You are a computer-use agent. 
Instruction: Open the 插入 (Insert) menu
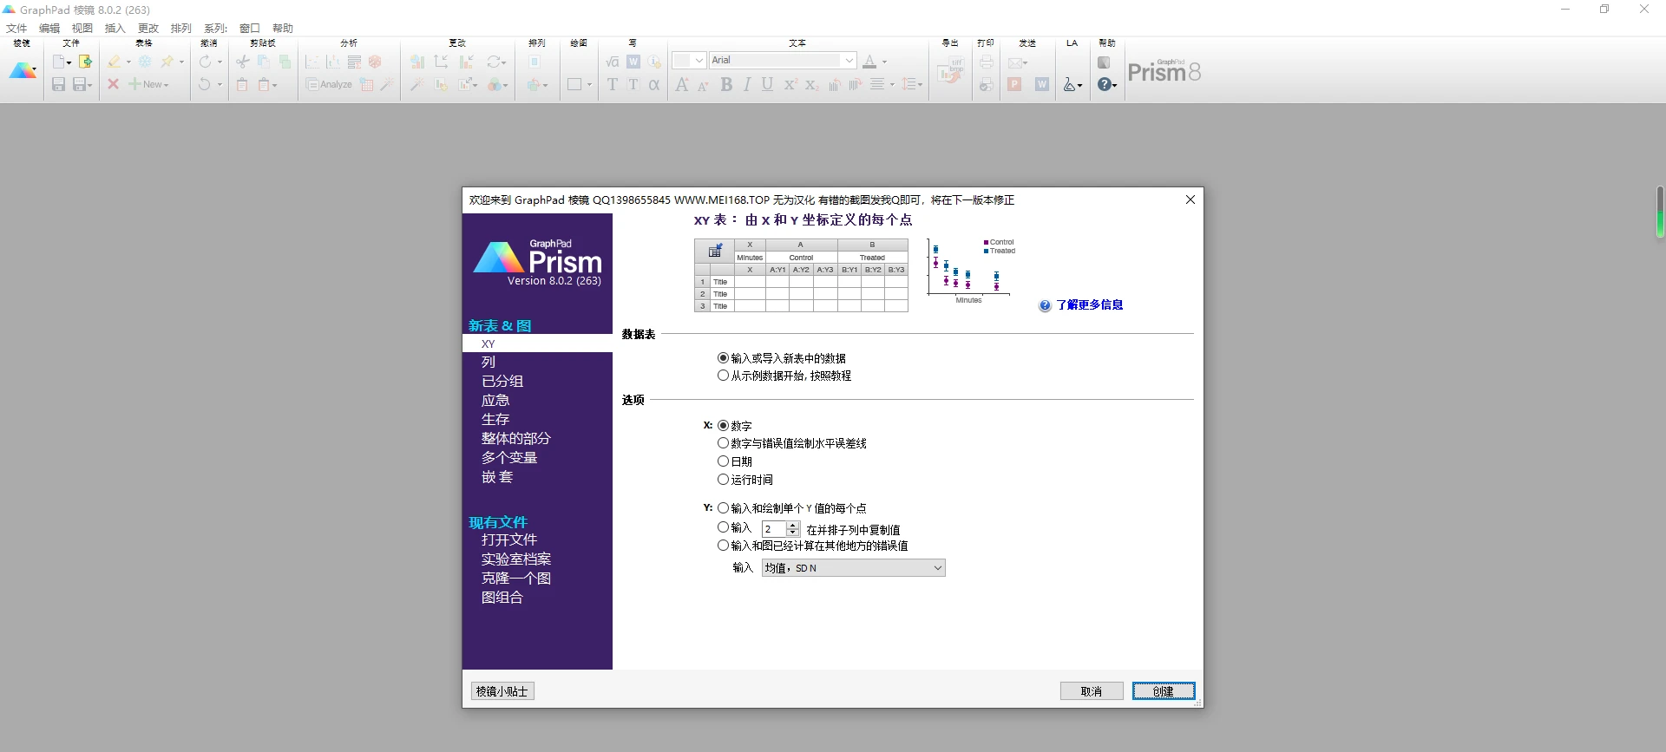point(115,28)
